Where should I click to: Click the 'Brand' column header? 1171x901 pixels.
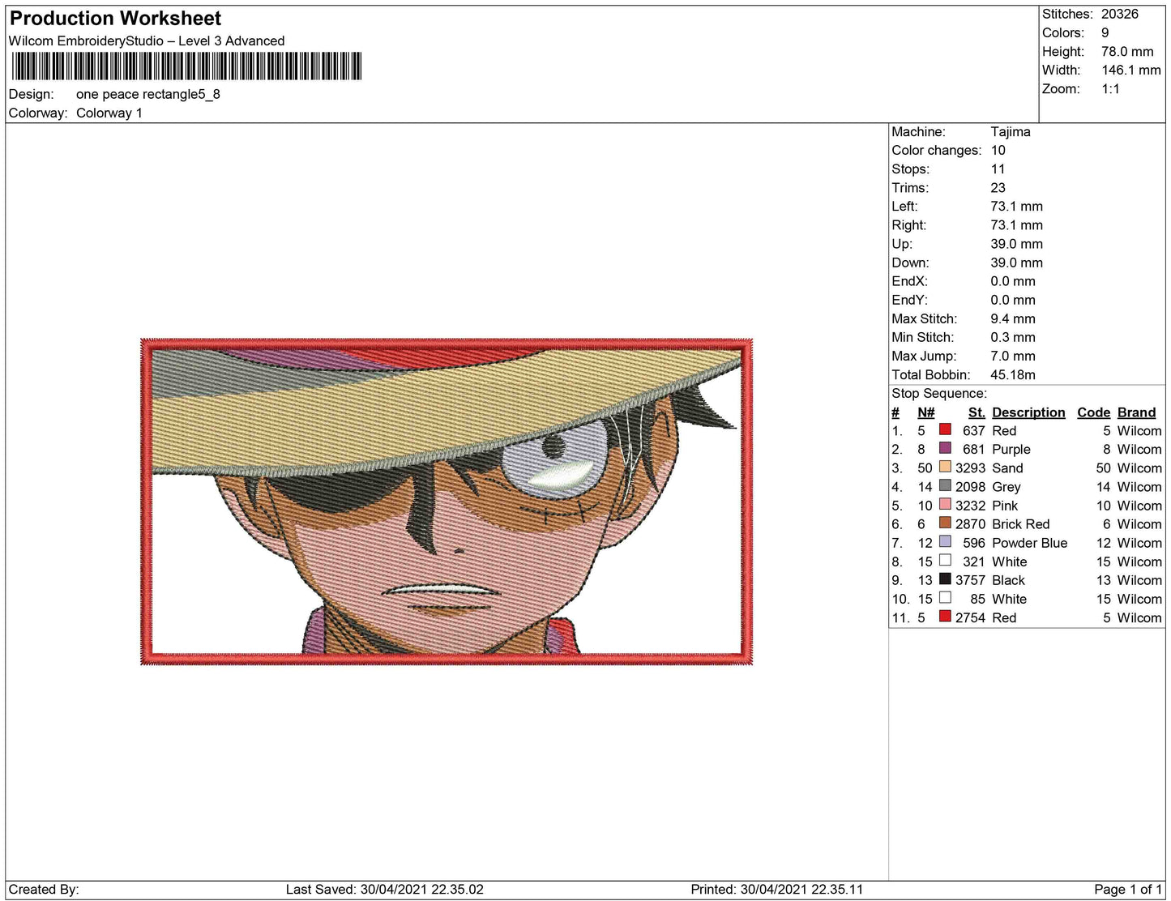1136,412
